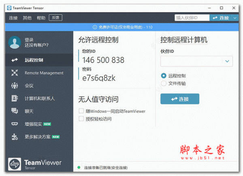Image resolution: width=243 pixels, height=176 pixels.
Task: Open the 远程控制 sidebar tab
Action: tap(39, 60)
